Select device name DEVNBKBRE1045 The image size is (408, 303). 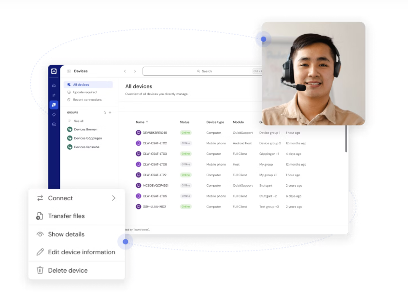(x=155, y=133)
